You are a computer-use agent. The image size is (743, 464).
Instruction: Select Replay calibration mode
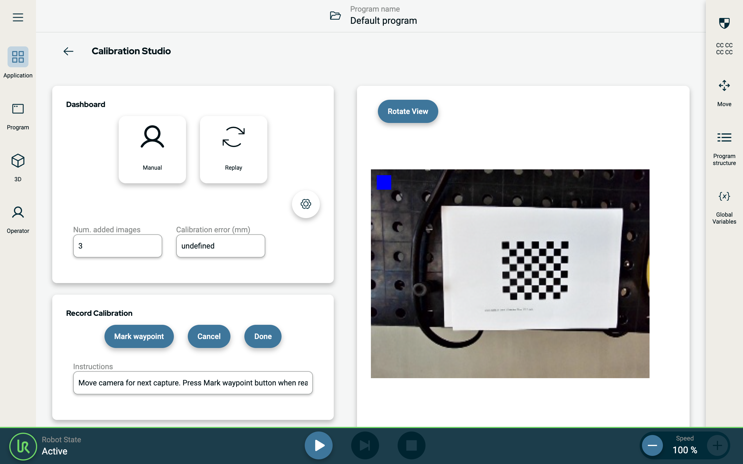233,149
